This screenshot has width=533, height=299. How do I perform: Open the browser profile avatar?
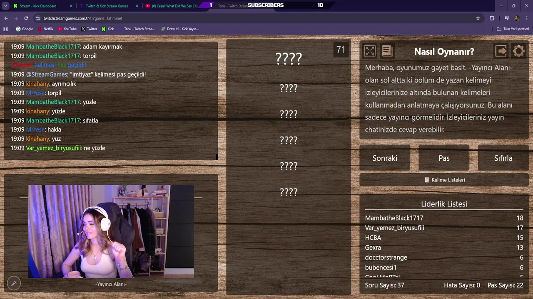pos(517,18)
